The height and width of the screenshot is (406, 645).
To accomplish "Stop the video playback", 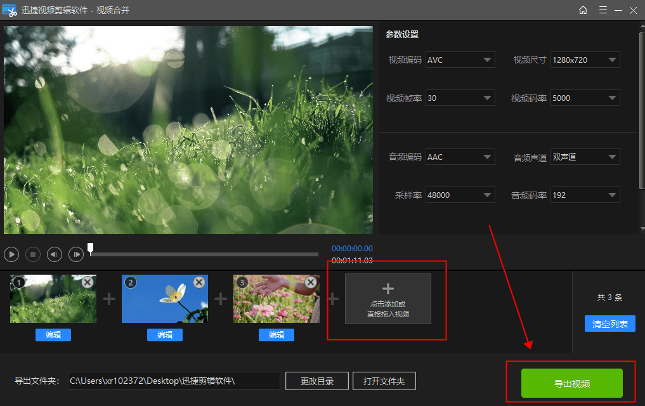I will [x=33, y=254].
